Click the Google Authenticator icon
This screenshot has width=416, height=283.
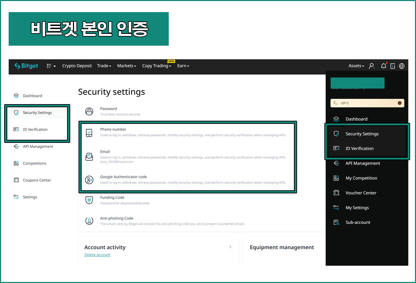pyautogui.click(x=89, y=180)
